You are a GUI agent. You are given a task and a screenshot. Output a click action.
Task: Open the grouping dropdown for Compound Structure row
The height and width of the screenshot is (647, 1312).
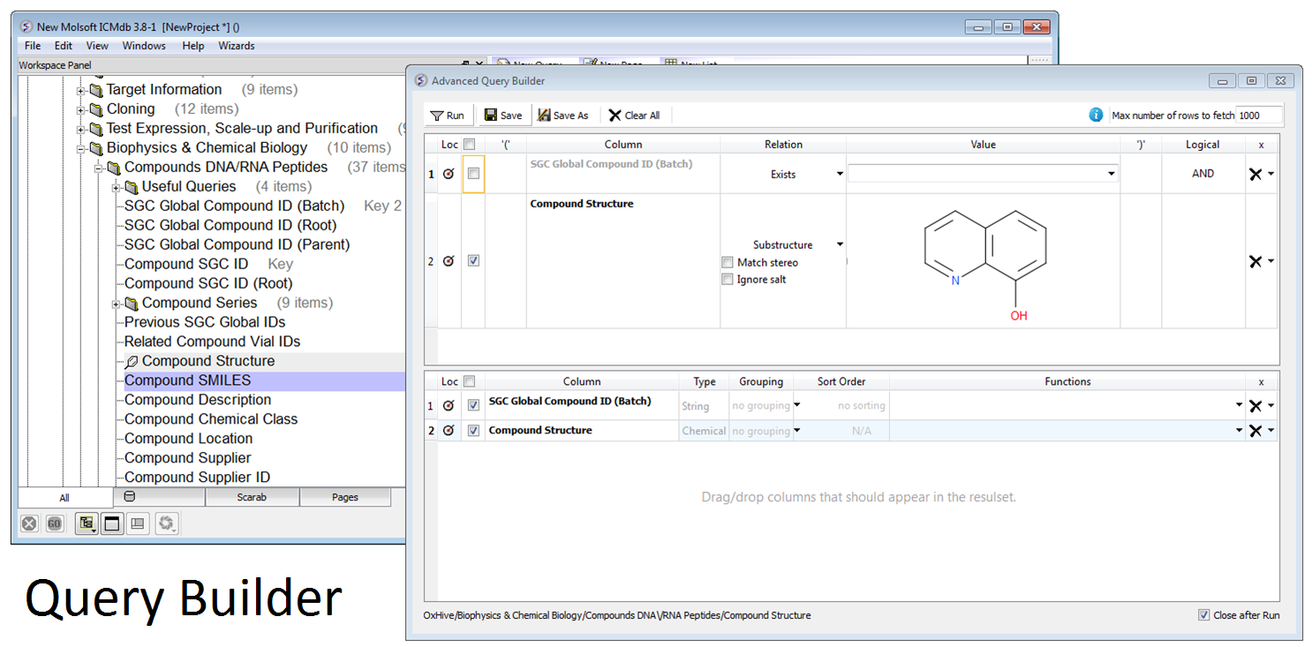pos(796,431)
